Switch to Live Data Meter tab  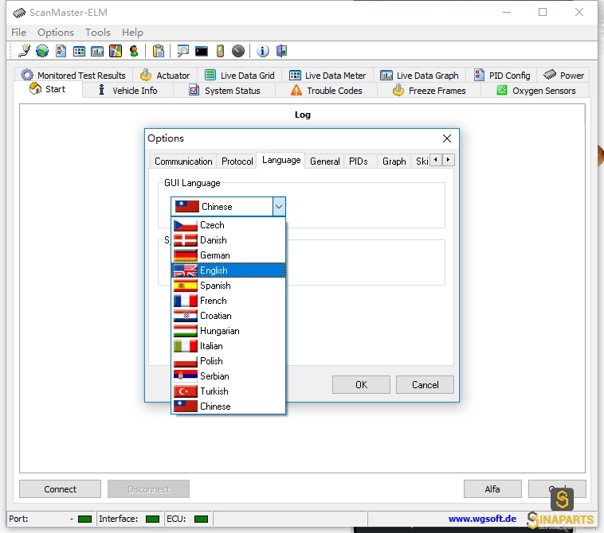[327, 75]
